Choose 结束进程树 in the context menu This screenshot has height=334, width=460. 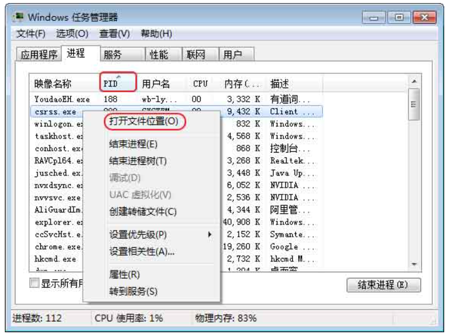[x=138, y=161]
